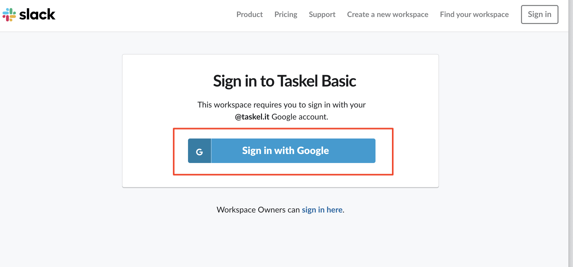
Task: Click the Google G icon on the button
Action: 199,151
